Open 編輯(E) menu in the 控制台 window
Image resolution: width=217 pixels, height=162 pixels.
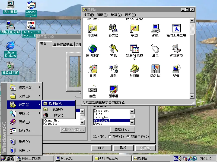[x=102, y=15]
